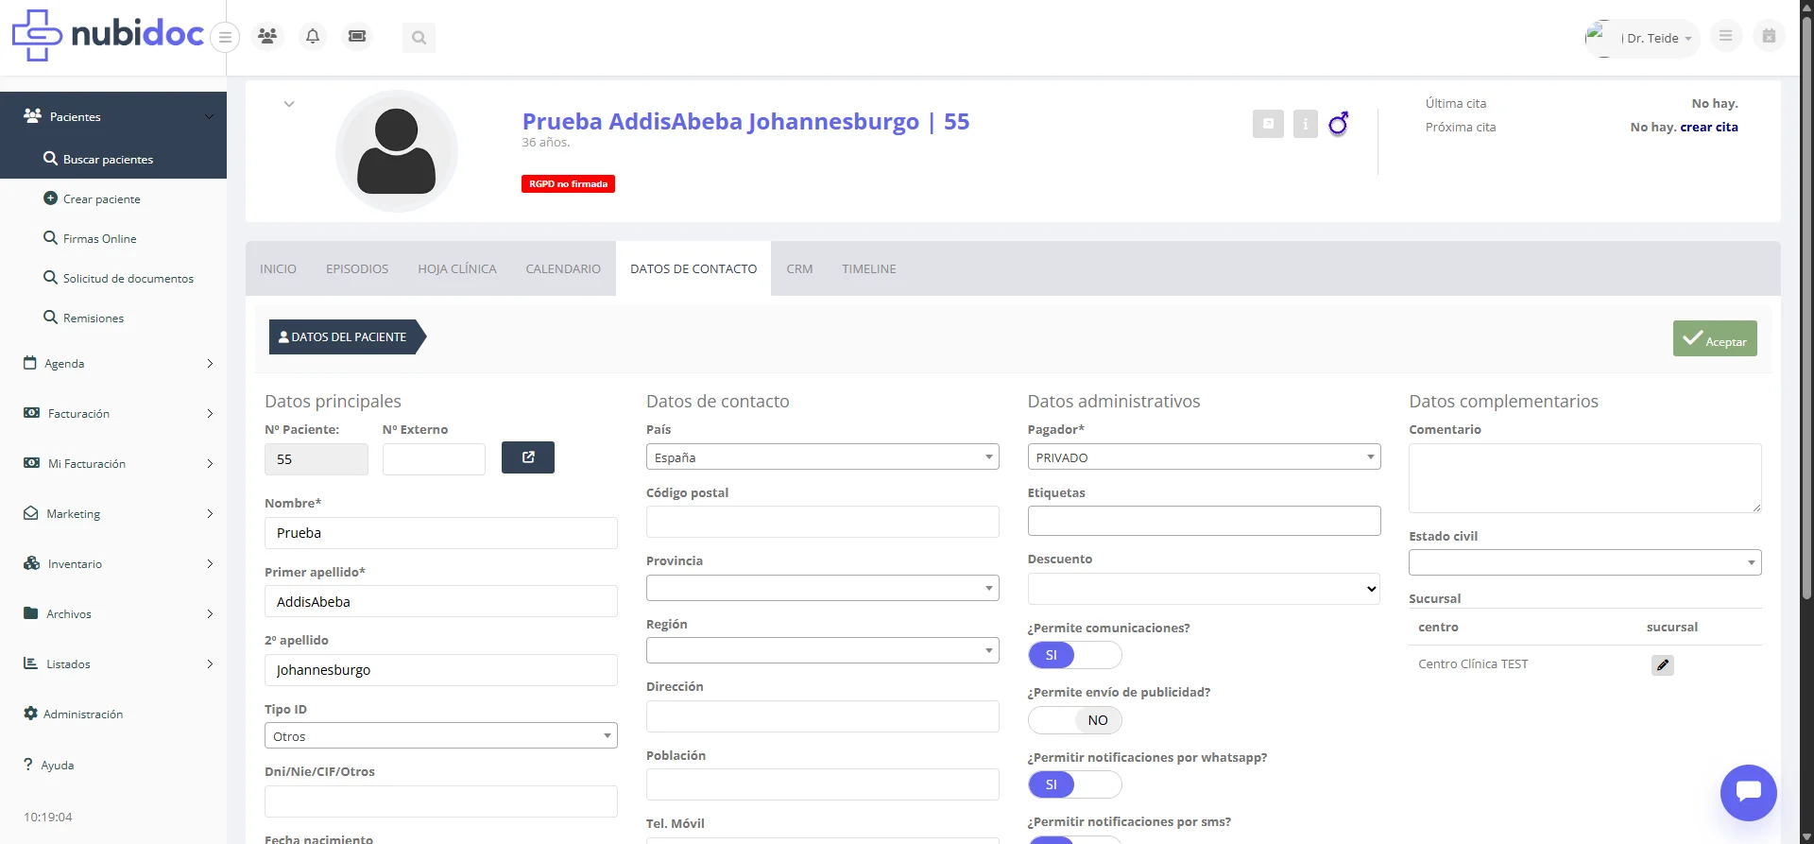Image resolution: width=1814 pixels, height=844 pixels.
Task: Click the top-right calendar icon
Action: 1769,36
